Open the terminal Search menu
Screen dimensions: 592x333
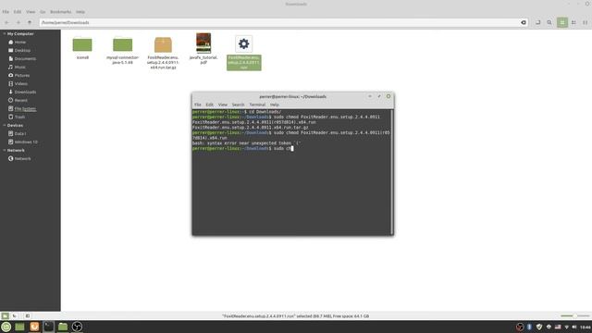(239, 105)
